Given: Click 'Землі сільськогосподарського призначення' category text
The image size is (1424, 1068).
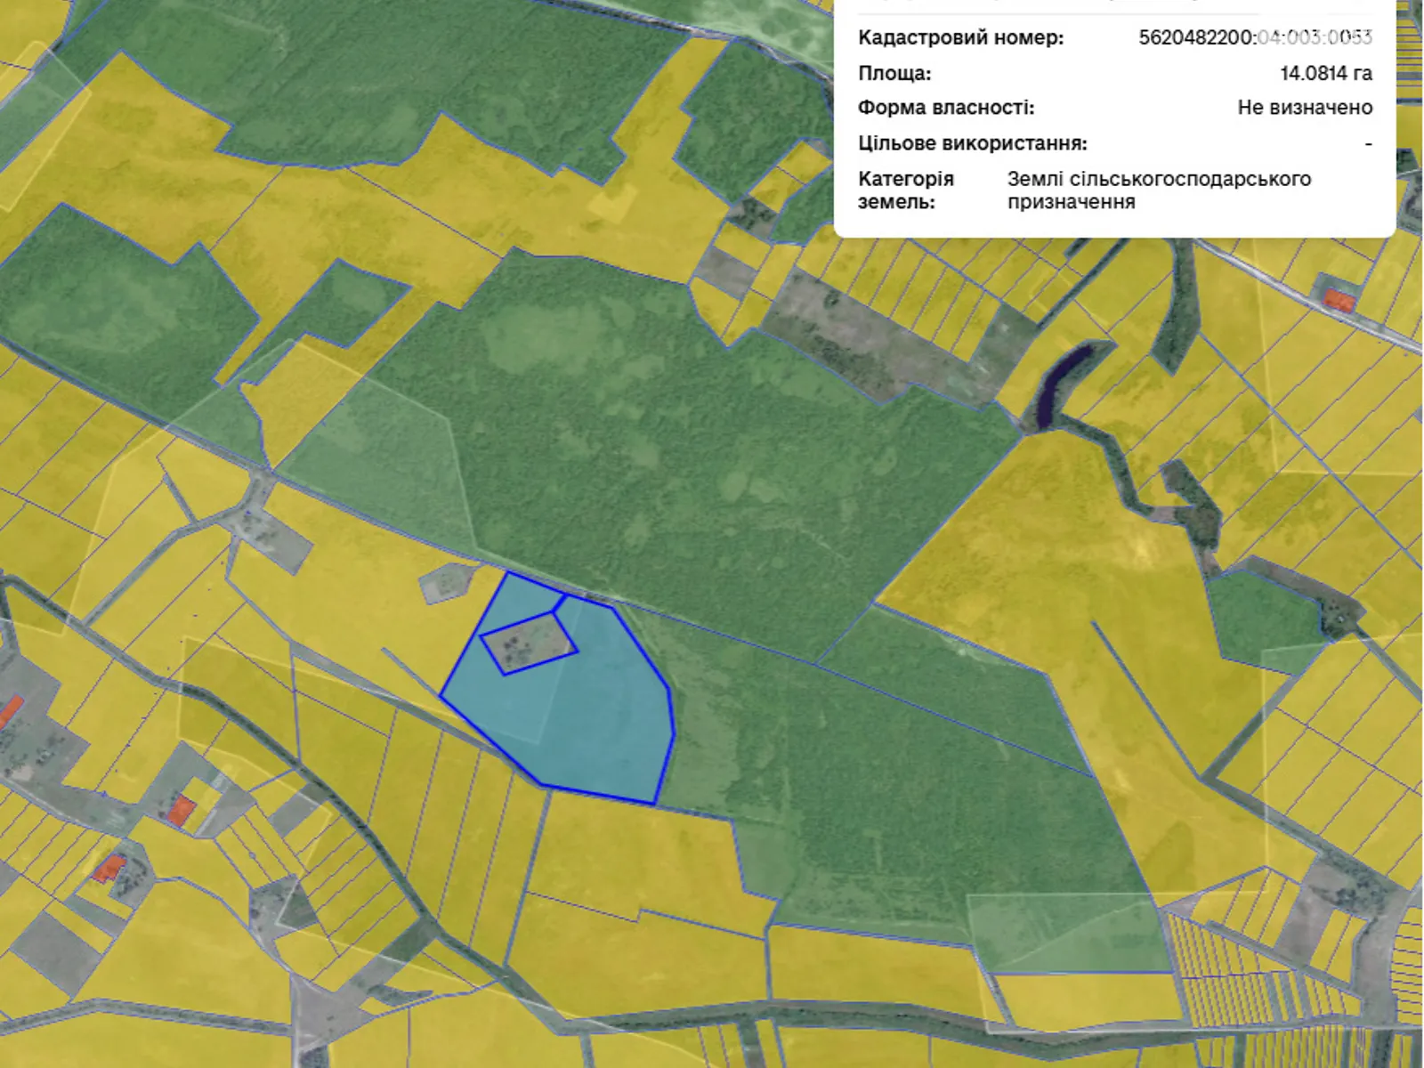Looking at the screenshot, I should (1159, 190).
